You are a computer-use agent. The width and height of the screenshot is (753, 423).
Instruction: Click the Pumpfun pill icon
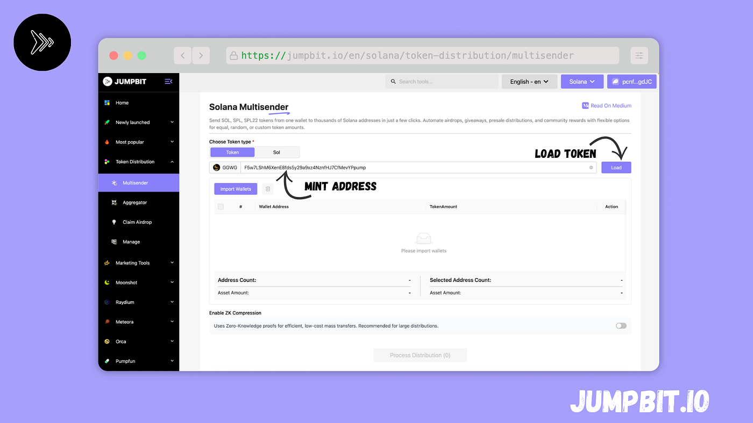click(x=107, y=361)
